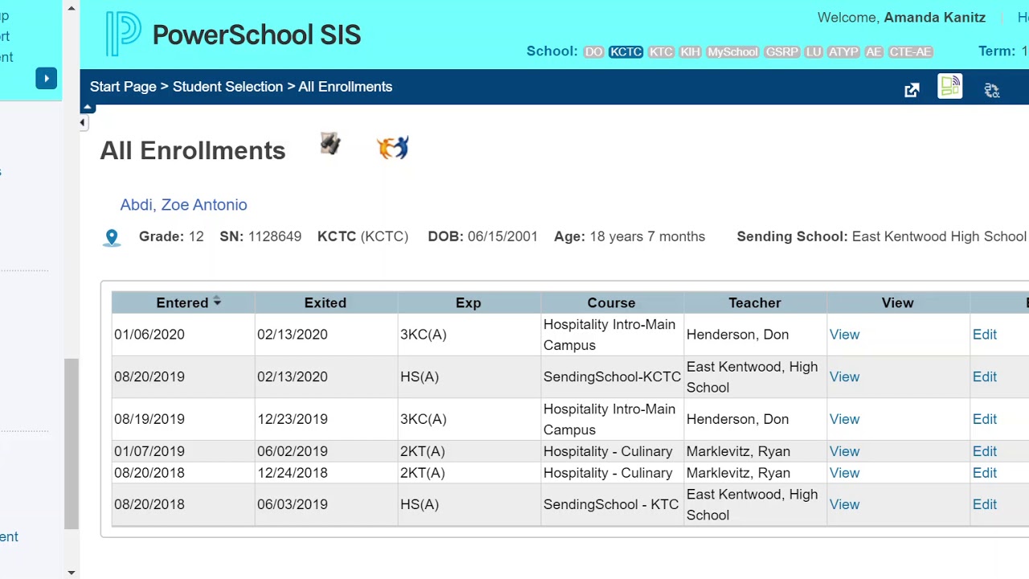The image size is (1029, 579).
Task: Open student name Abdi, Zoe Antonio
Action: click(x=183, y=204)
